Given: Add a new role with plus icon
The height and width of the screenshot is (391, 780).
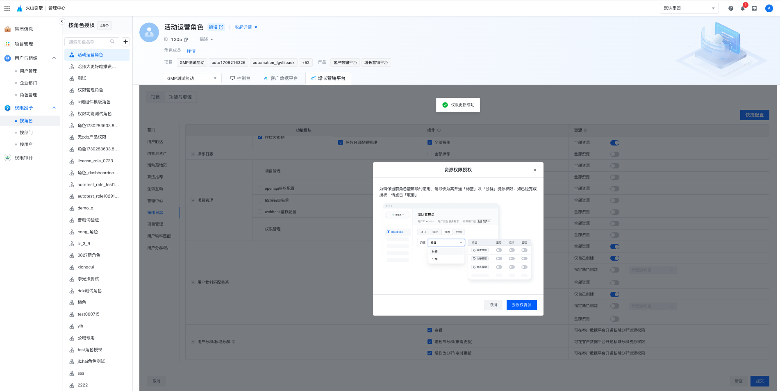Looking at the screenshot, I should [125, 42].
